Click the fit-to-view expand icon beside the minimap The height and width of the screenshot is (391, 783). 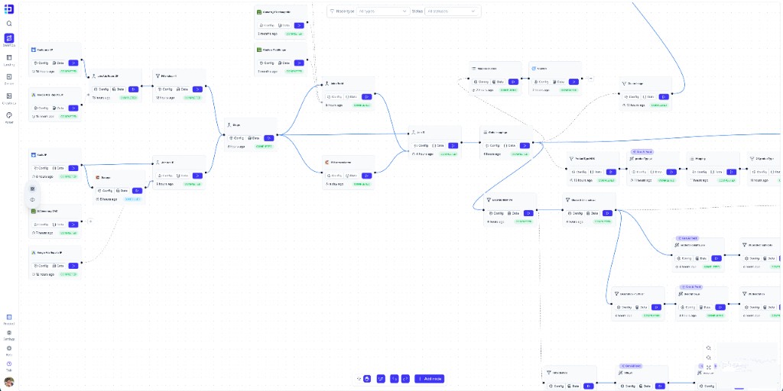coord(709,367)
